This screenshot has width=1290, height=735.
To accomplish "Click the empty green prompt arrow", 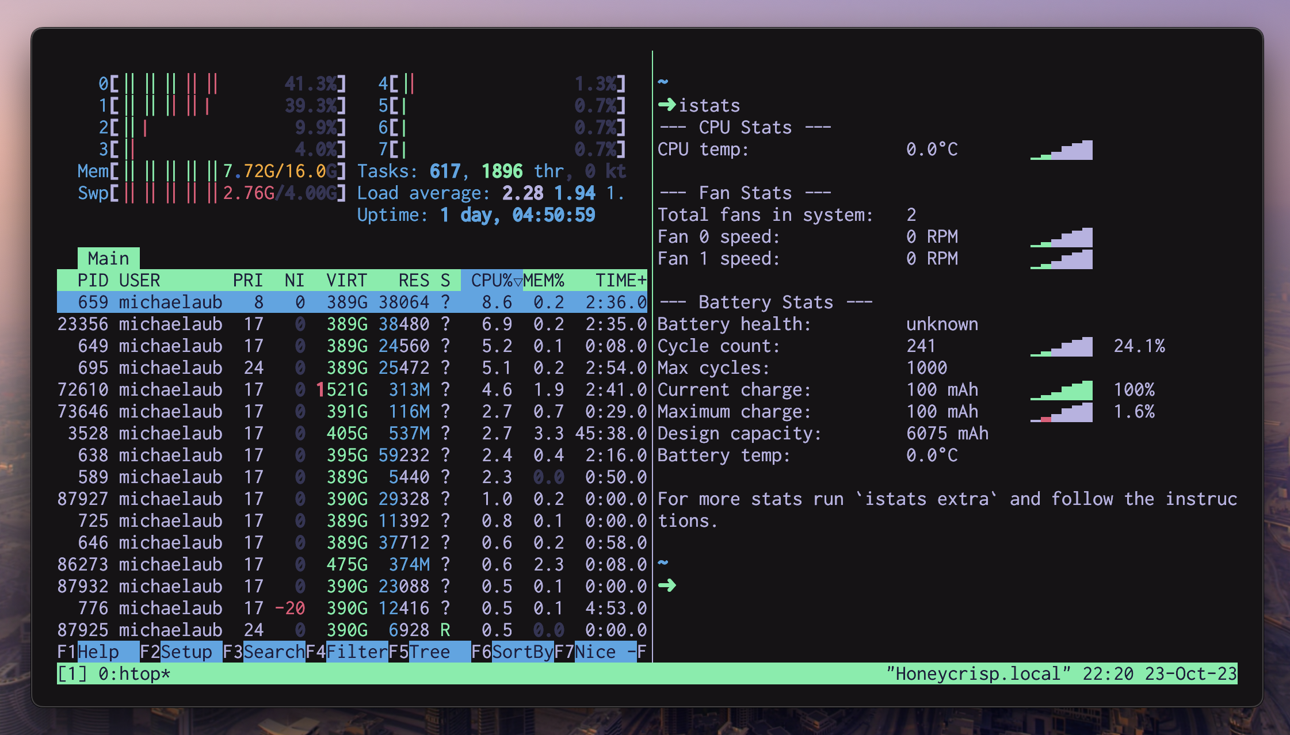I will click(x=667, y=585).
